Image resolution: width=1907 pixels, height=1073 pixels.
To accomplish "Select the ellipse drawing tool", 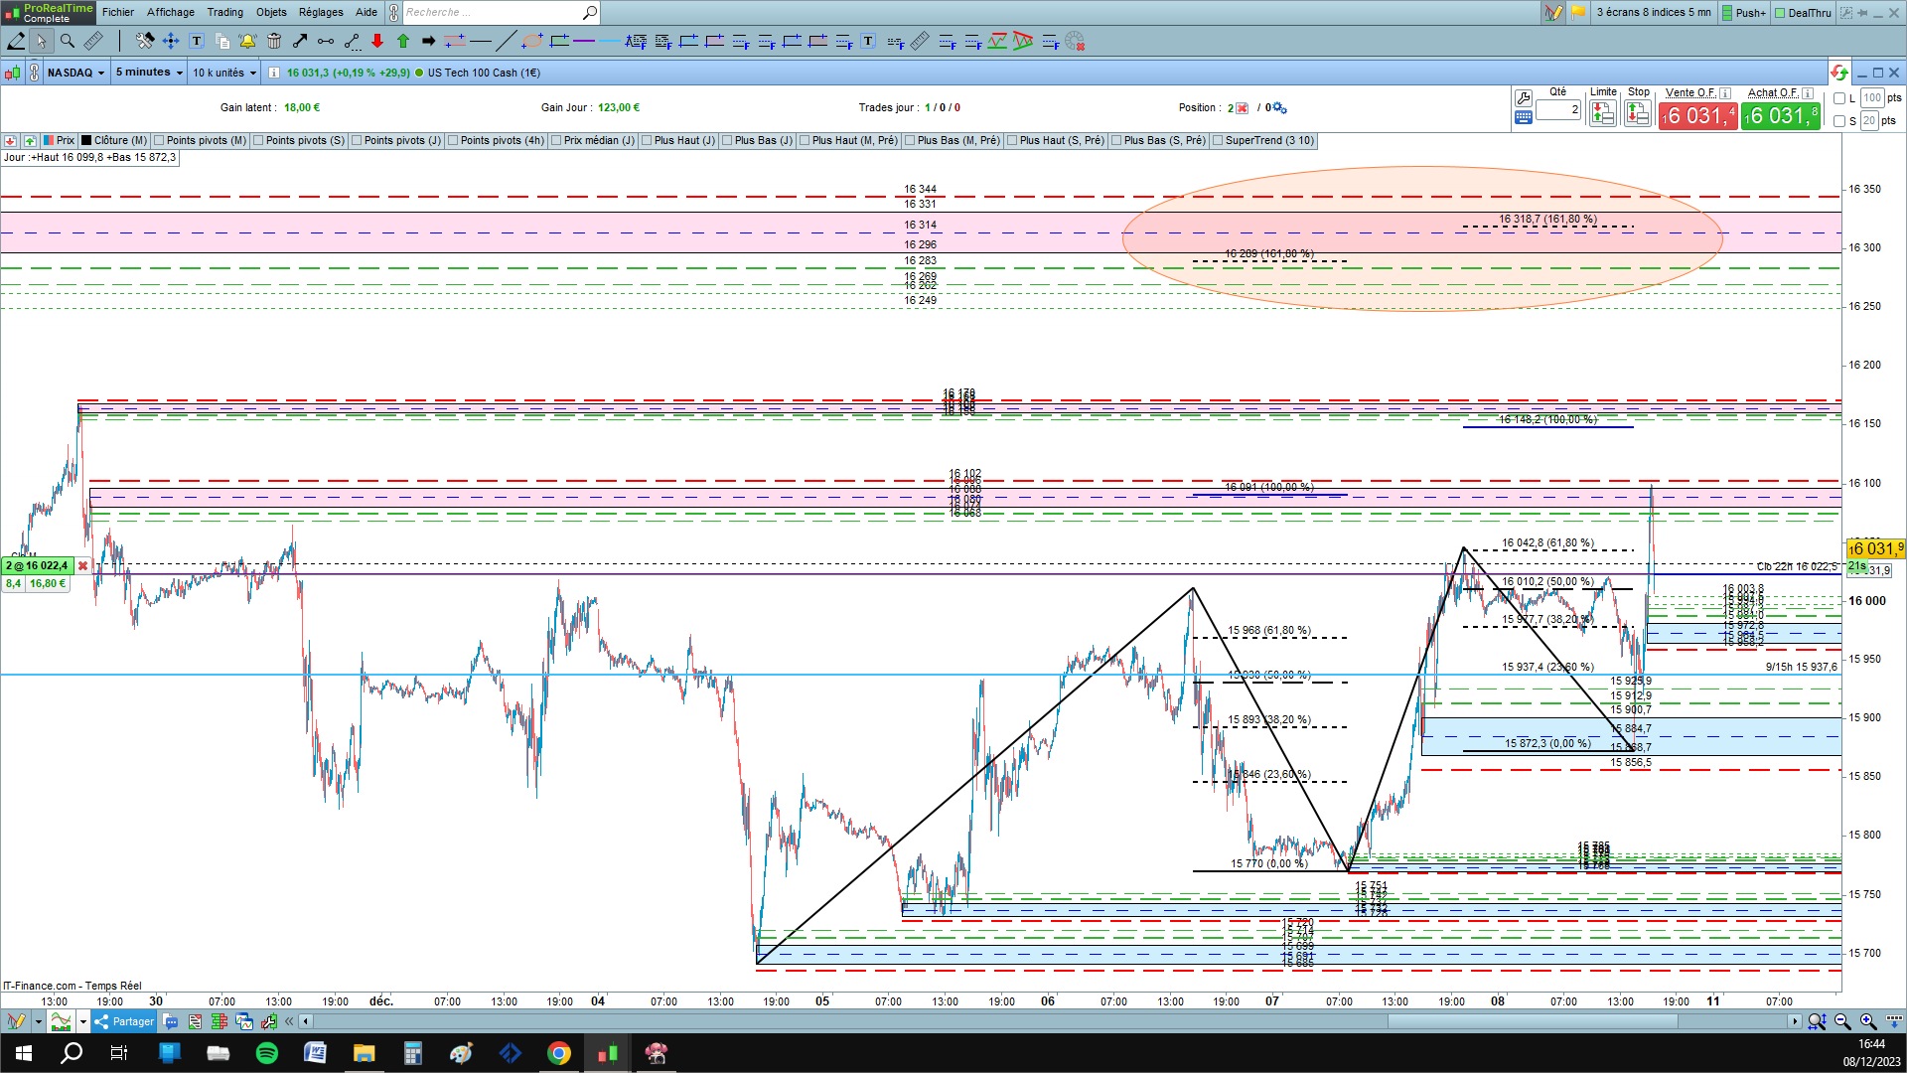I will (532, 41).
